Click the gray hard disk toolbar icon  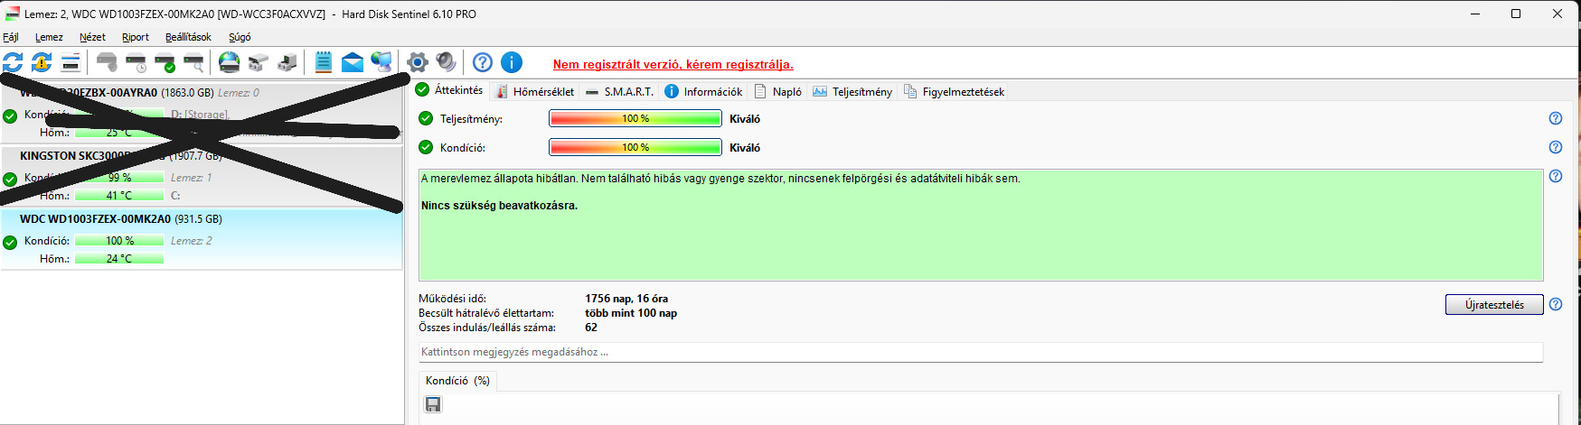pyautogui.click(x=107, y=62)
